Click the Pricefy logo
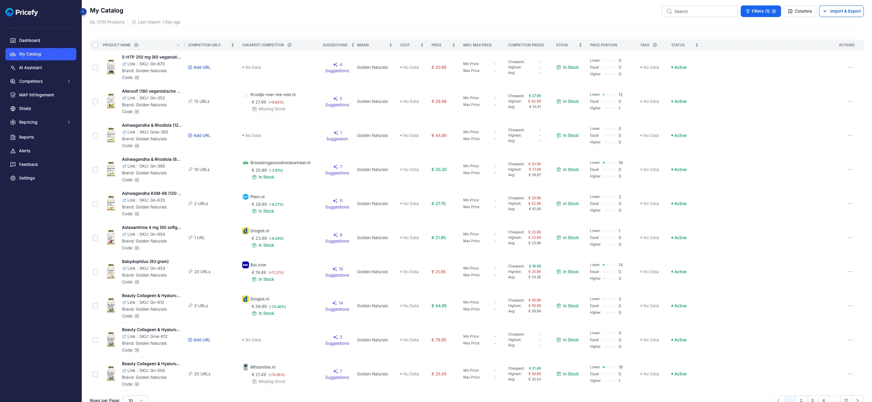This screenshot has height=402, width=872. click(22, 12)
